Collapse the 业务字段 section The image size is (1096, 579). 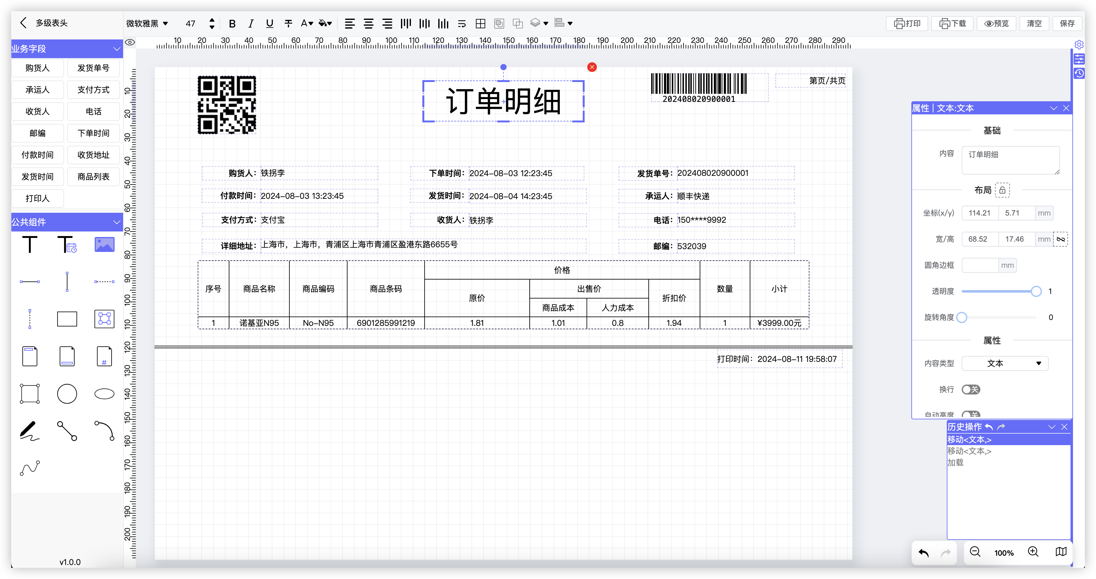coord(117,49)
